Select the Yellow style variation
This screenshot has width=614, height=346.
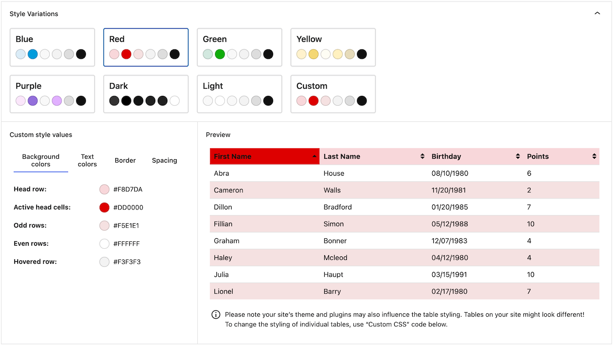point(333,47)
